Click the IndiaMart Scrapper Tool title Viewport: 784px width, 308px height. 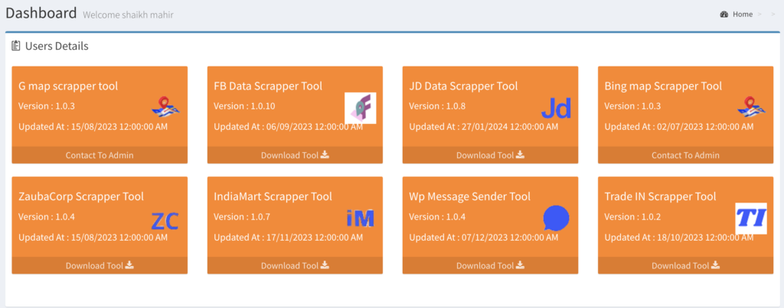point(273,196)
